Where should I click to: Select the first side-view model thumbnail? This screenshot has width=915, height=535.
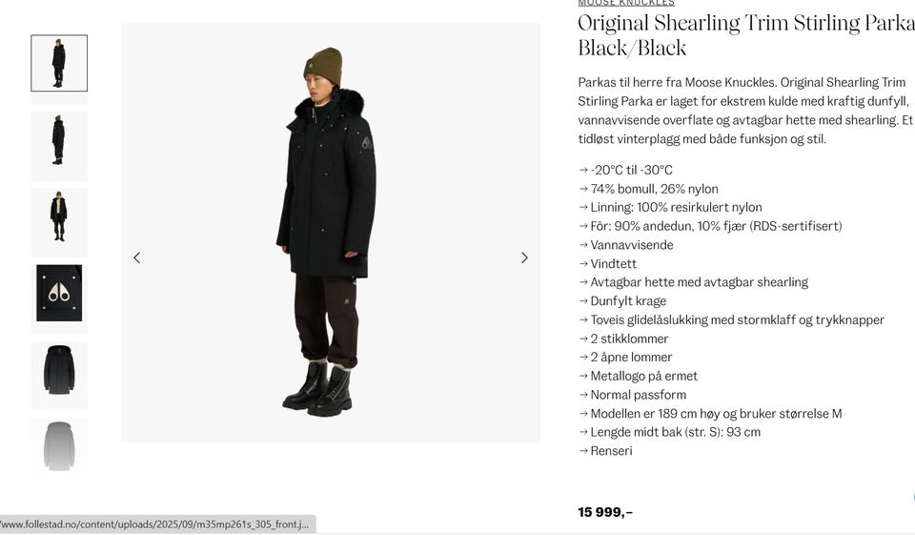pyautogui.click(x=59, y=63)
